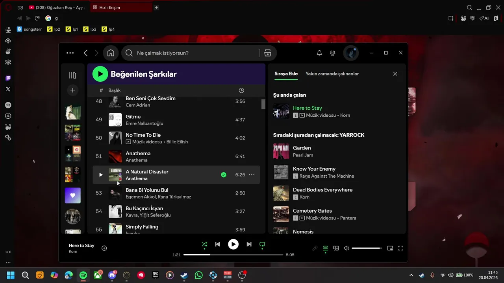Toggle the queue view icon
504x283 pixels.
325,248
